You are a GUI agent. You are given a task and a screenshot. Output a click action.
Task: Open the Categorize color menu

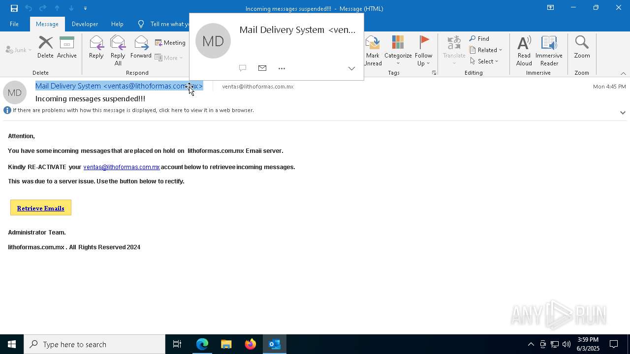pos(398,51)
